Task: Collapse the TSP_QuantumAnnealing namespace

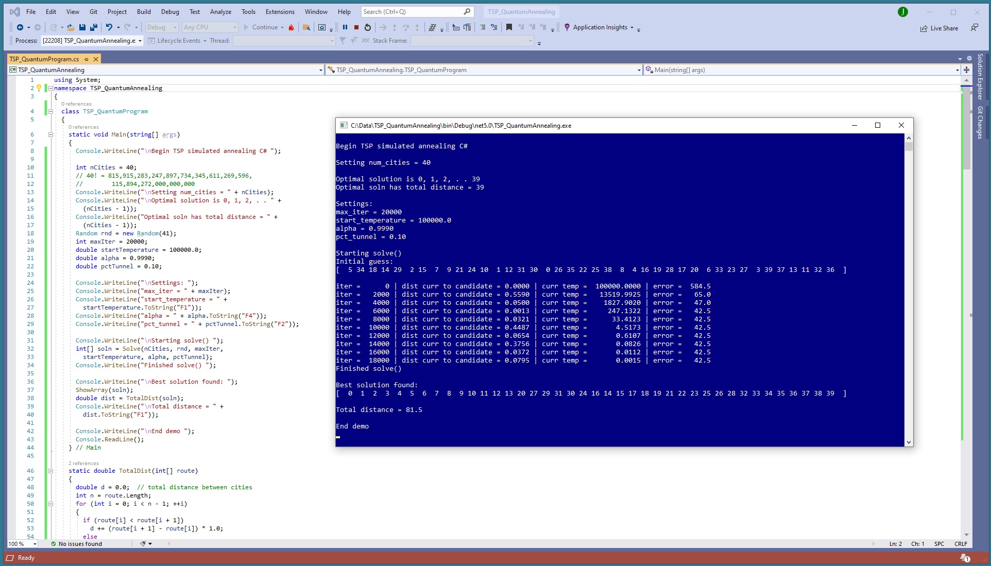Action: [x=51, y=88]
